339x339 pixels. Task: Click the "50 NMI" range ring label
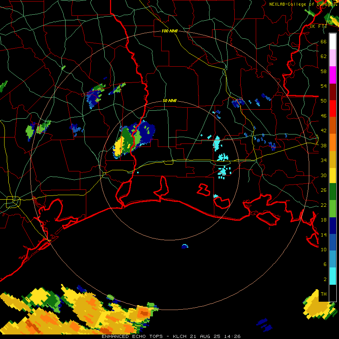[169, 101]
